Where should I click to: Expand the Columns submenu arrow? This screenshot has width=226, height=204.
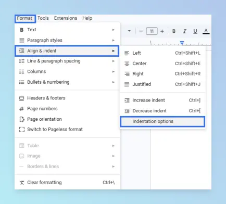[114, 72]
